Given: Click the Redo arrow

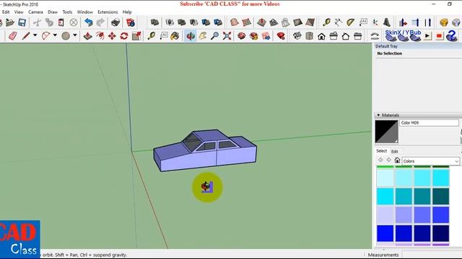Looking at the screenshot, I should (x=100, y=22).
